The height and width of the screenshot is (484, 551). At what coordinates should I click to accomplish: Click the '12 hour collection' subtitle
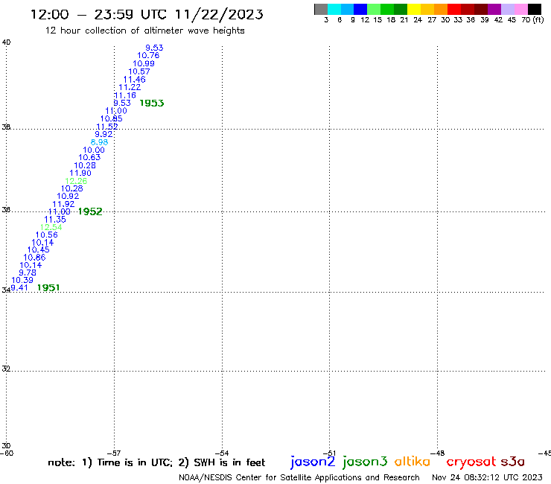coord(144,31)
